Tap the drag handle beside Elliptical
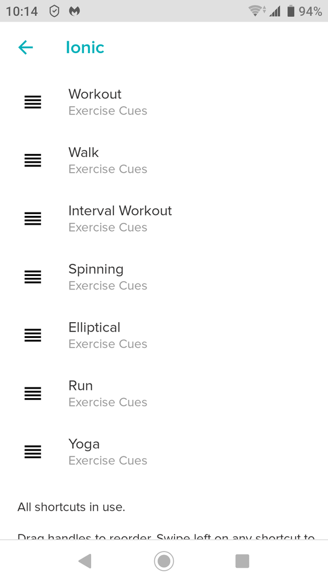 coord(33,336)
